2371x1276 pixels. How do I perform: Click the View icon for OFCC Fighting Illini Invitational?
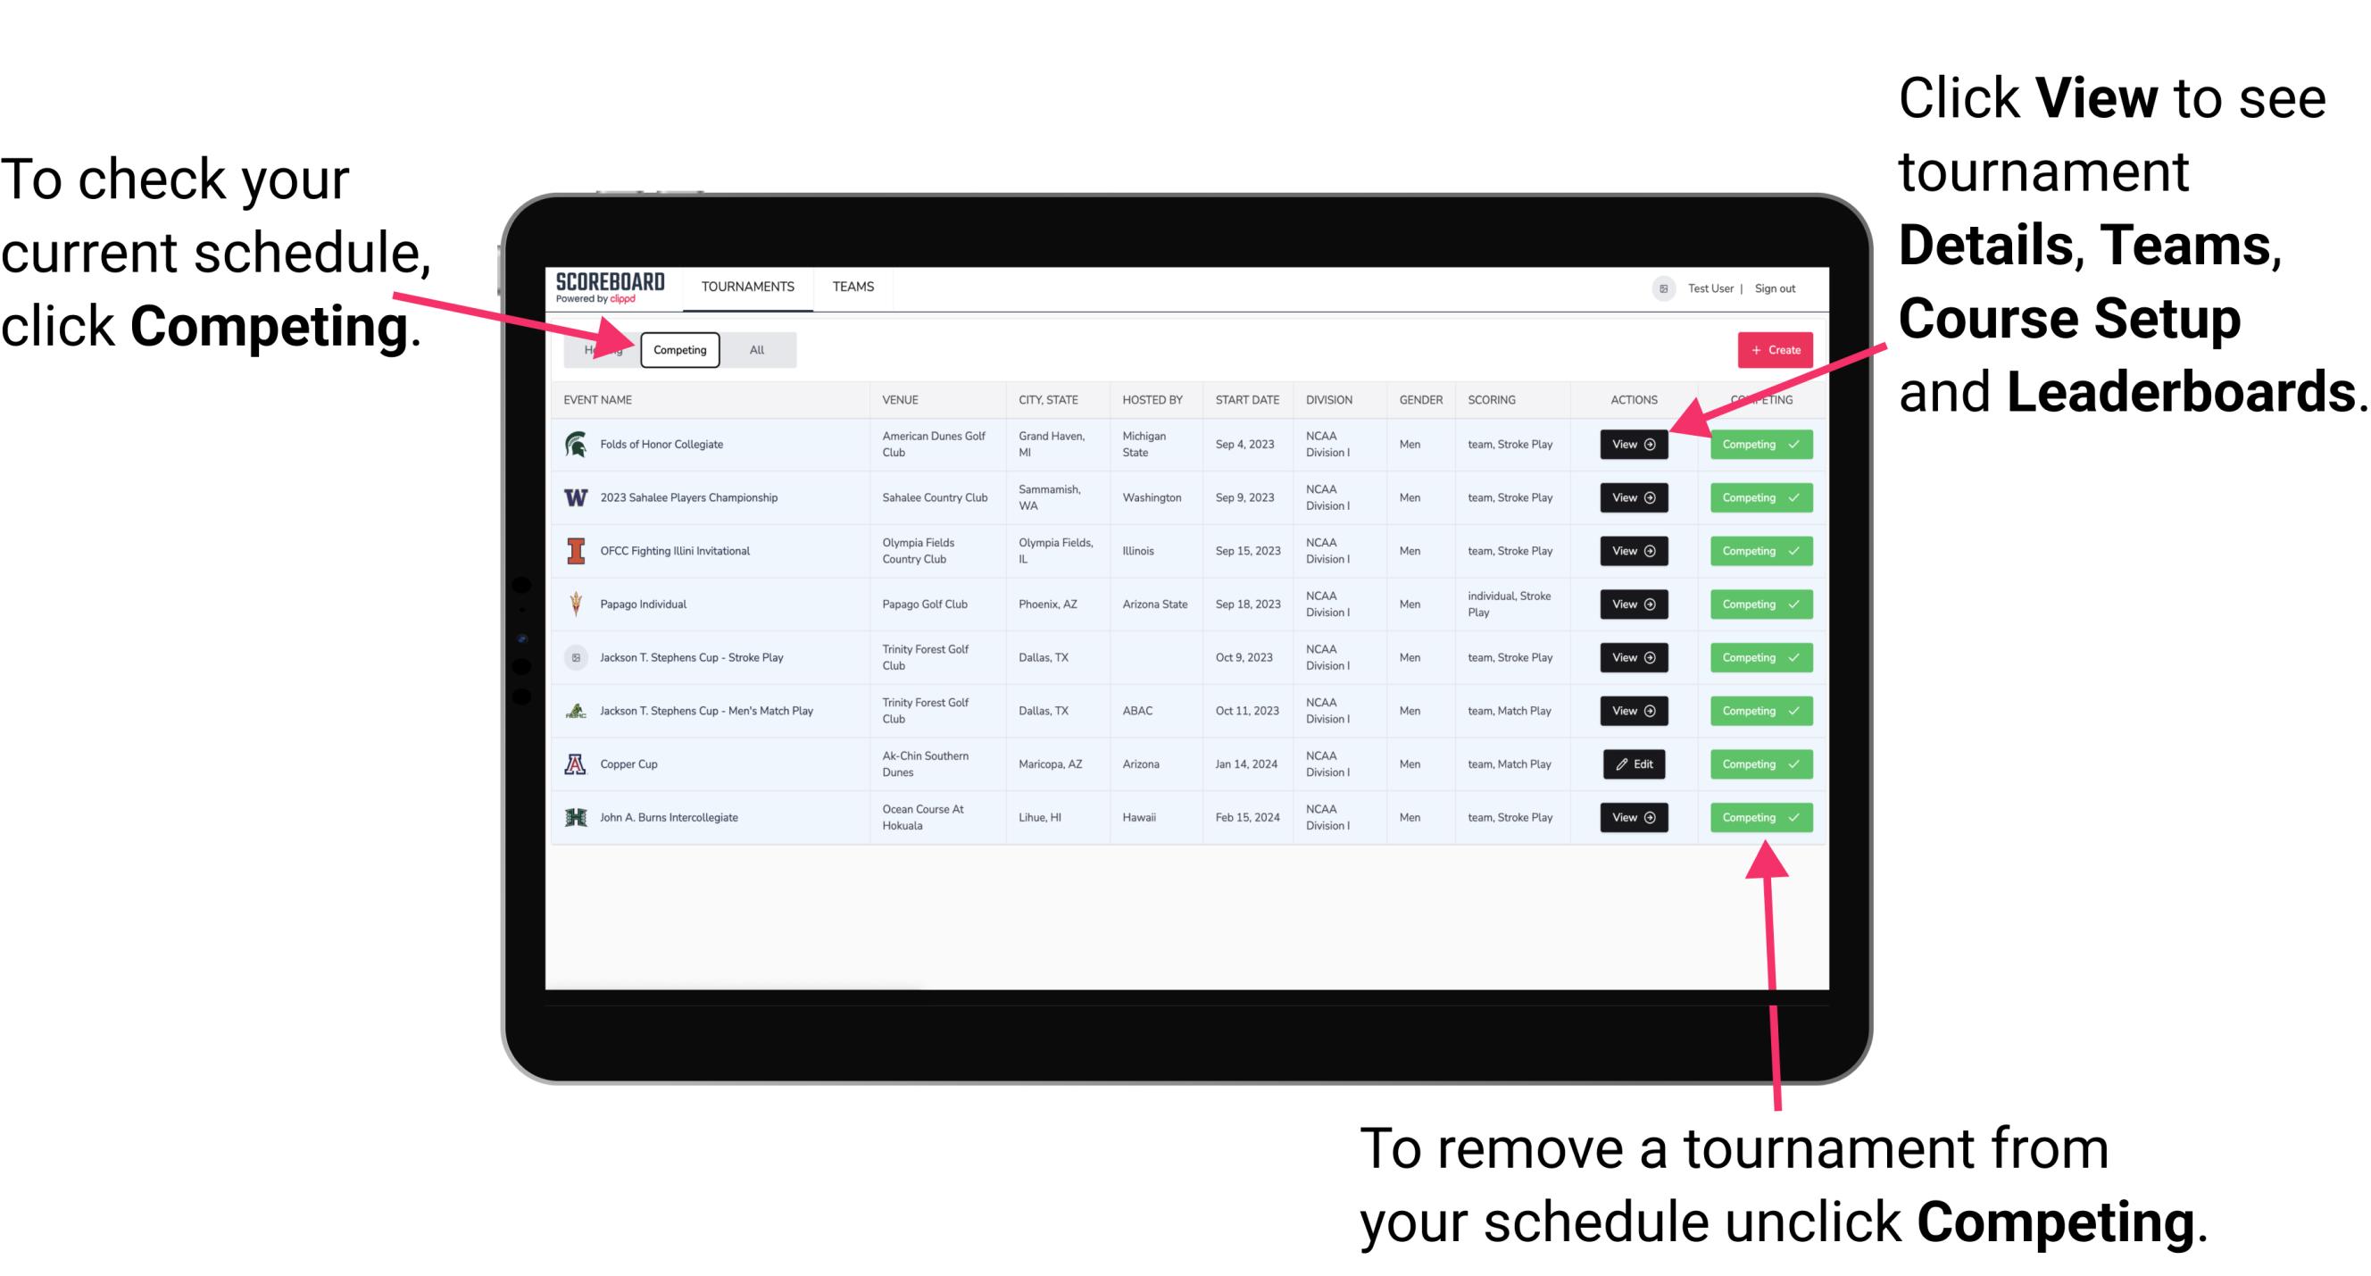click(1632, 552)
